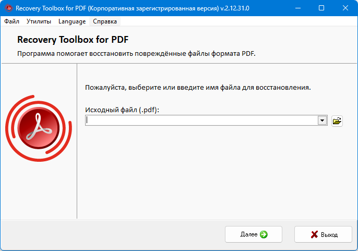Click the app icon in title bar

(9, 8)
